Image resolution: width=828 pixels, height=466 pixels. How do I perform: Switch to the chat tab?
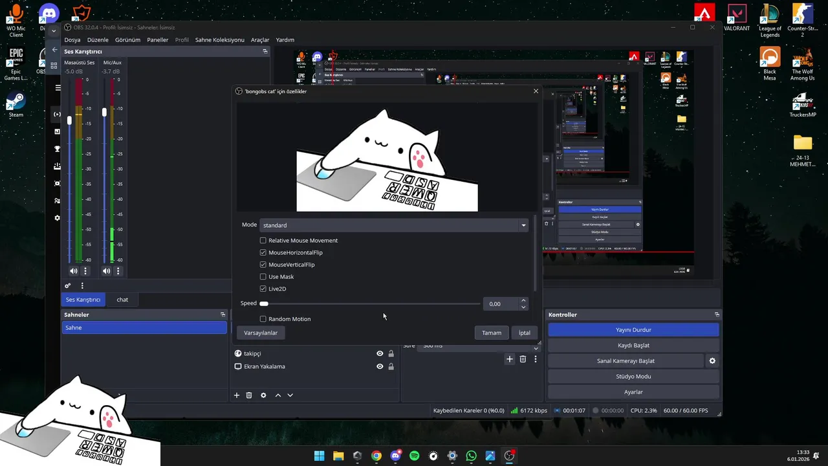tap(122, 300)
